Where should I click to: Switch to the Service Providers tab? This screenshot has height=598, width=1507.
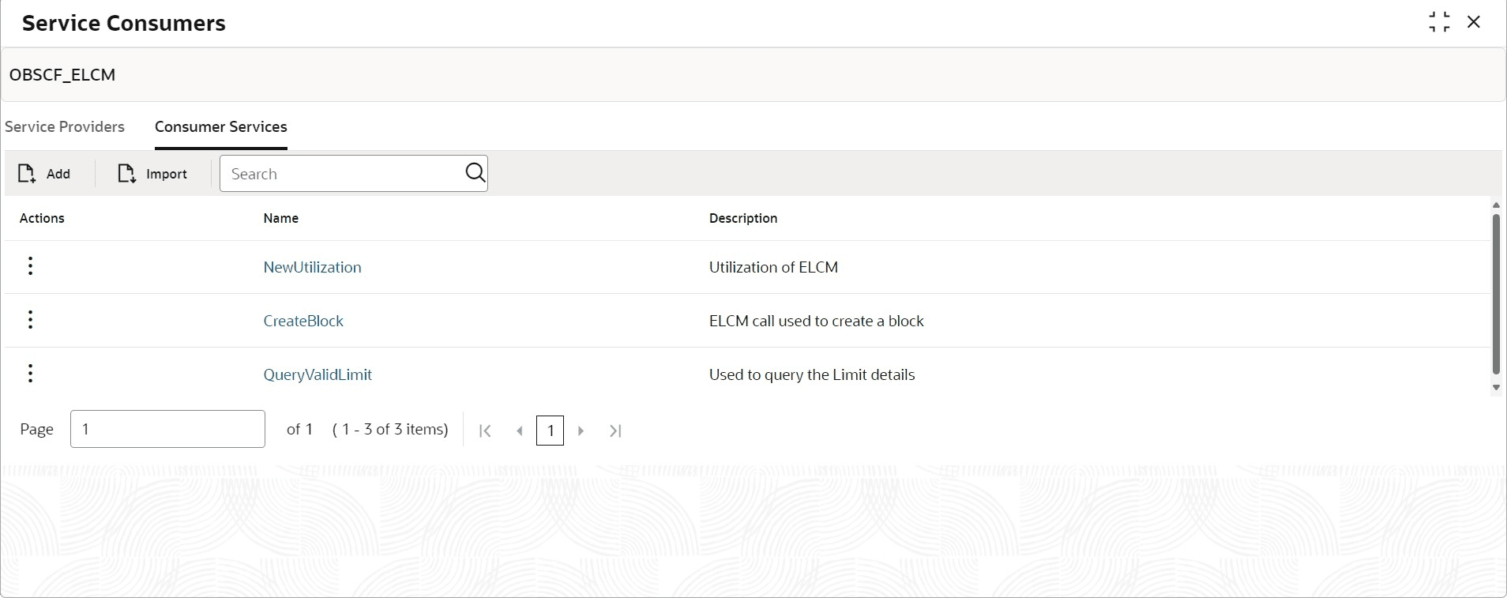tap(65, 127)
